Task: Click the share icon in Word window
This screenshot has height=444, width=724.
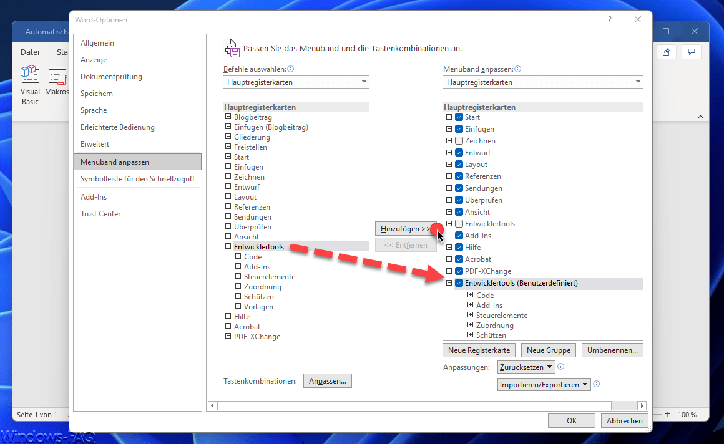Action: [x=667, y=52]
